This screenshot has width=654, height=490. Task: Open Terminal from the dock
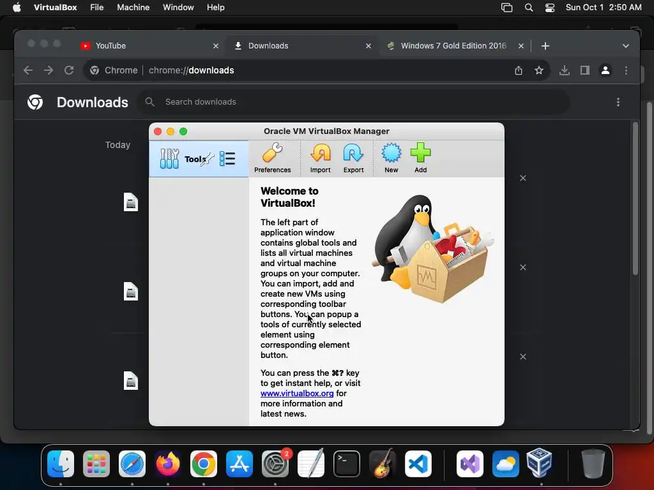[x=347, y=464]
